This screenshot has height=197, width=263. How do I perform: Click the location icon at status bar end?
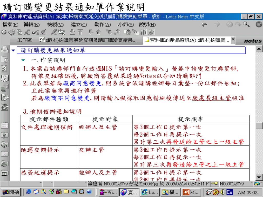257,184
